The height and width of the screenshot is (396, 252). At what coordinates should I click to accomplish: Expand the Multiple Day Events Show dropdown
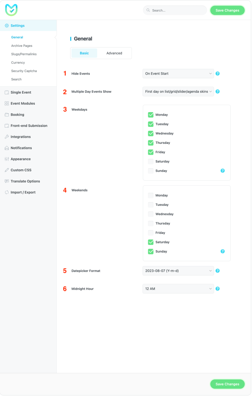(x=178, y=92)
